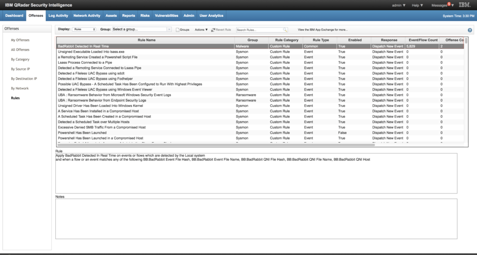Open the Actions dropdown menu
477x255 pixels.
pyautogui.click(x=201, y=29)
